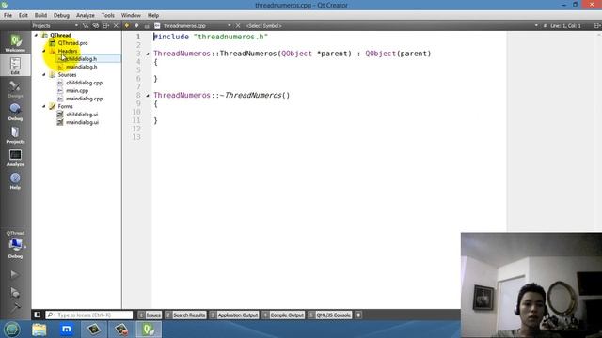This screenshot has width=602, height=338.
Task: Open the QThread Debug kit selector
Action: coord(15,245)
